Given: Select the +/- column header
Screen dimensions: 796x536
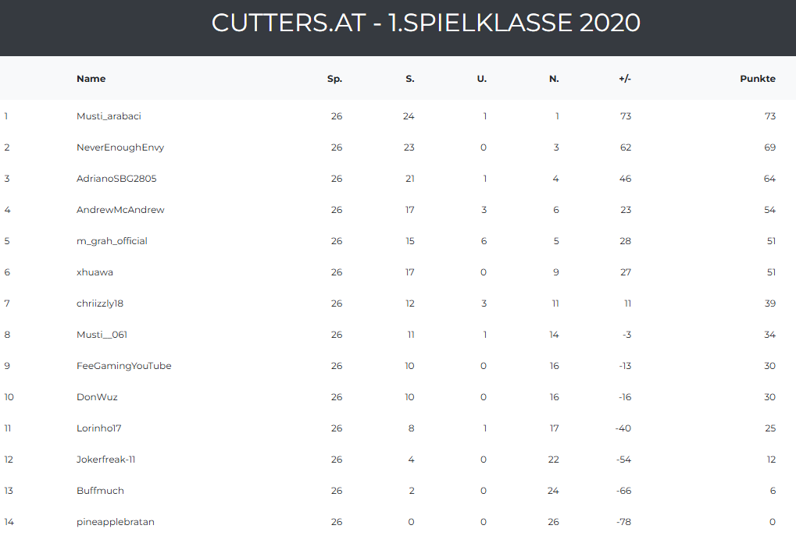Looking at the screenshot, I should pos(624,79).
